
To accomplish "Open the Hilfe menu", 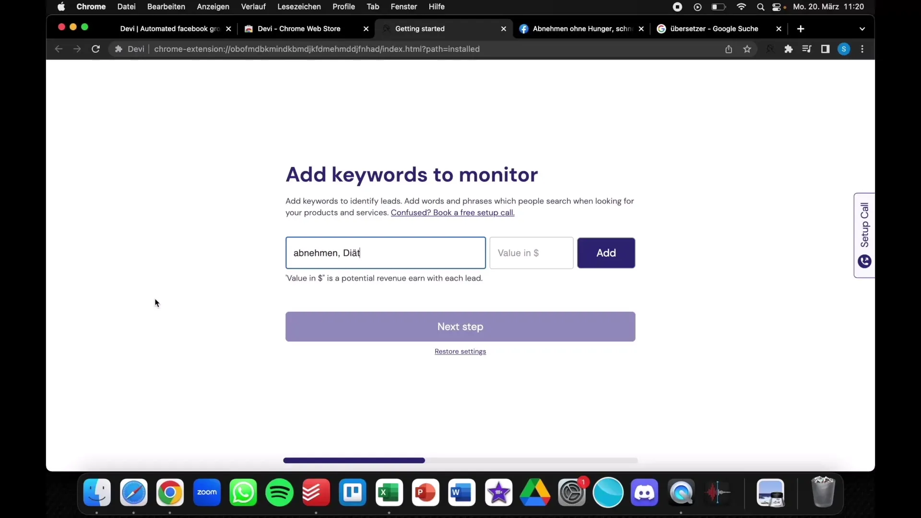I will click(x=437, y=7).
